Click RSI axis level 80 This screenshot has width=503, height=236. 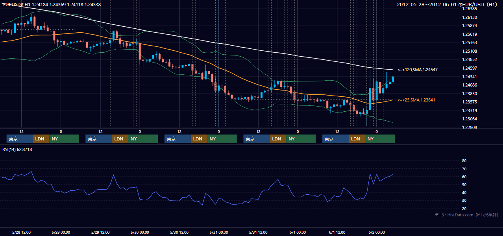[464, 161]
